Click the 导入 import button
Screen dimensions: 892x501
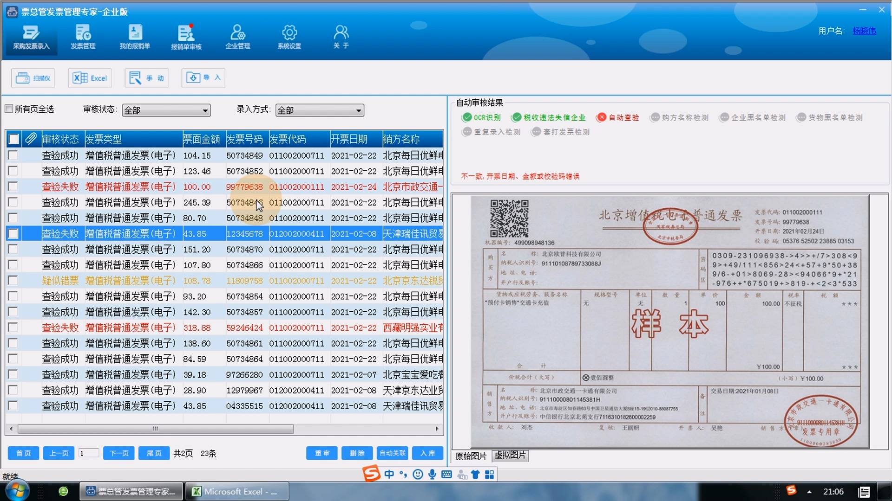coord(203,78)
